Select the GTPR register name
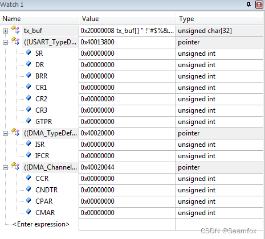The image size is (265, 239). click(x=43, y=122)
